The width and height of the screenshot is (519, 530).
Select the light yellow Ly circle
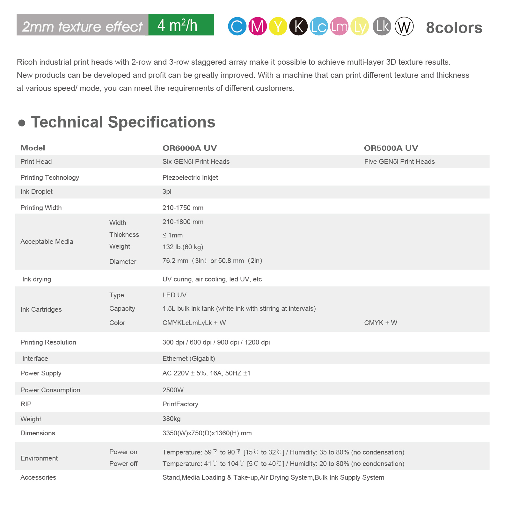[360, 26]
